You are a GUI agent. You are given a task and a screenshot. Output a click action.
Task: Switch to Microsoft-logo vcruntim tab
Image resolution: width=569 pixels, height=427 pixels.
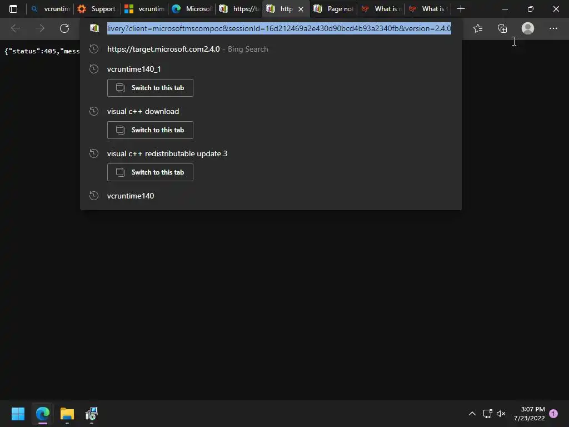pyautogui.click(x=144, y=9)
